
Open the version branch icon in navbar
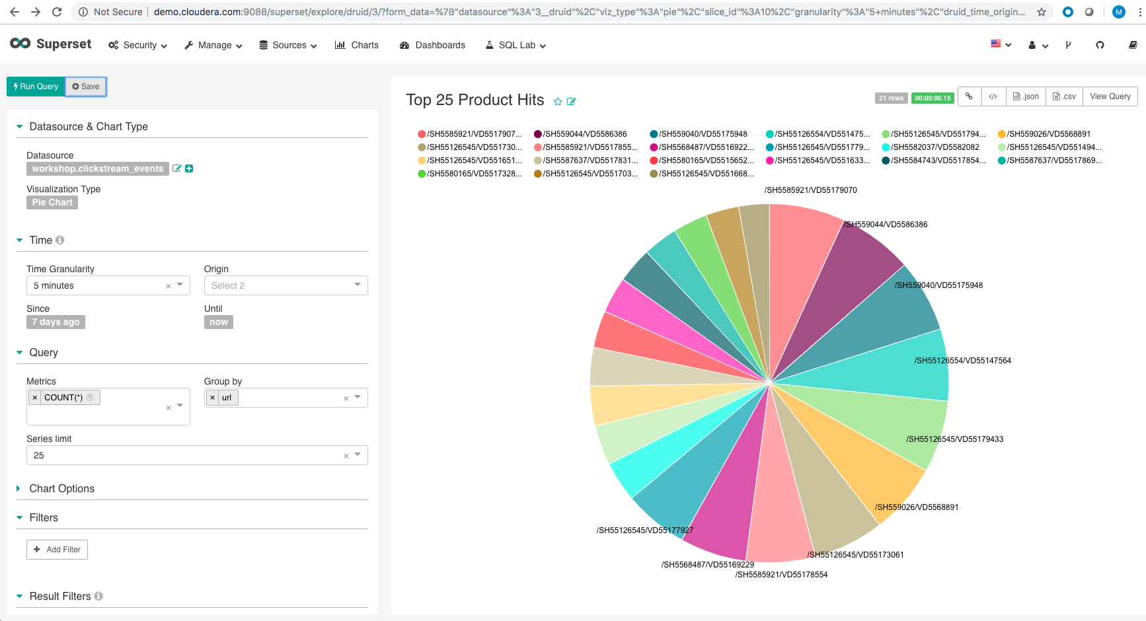[x=1068, y=45]
